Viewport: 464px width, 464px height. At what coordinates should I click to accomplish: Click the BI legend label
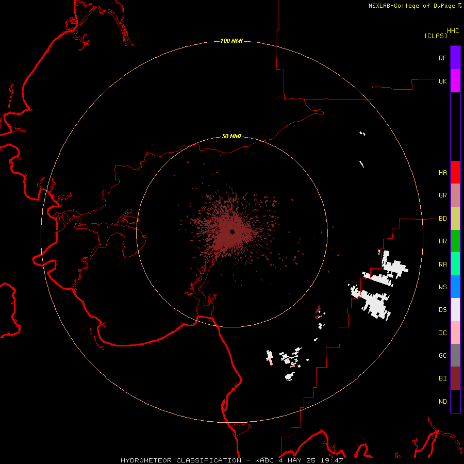click(x=442, y=378)
